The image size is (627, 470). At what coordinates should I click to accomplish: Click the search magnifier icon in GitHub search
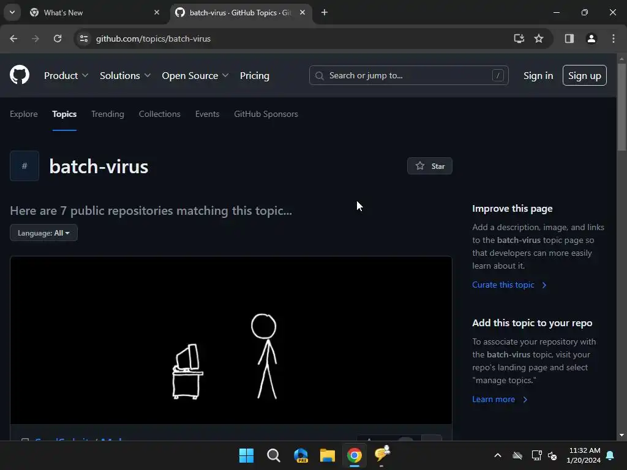(319, 75)
